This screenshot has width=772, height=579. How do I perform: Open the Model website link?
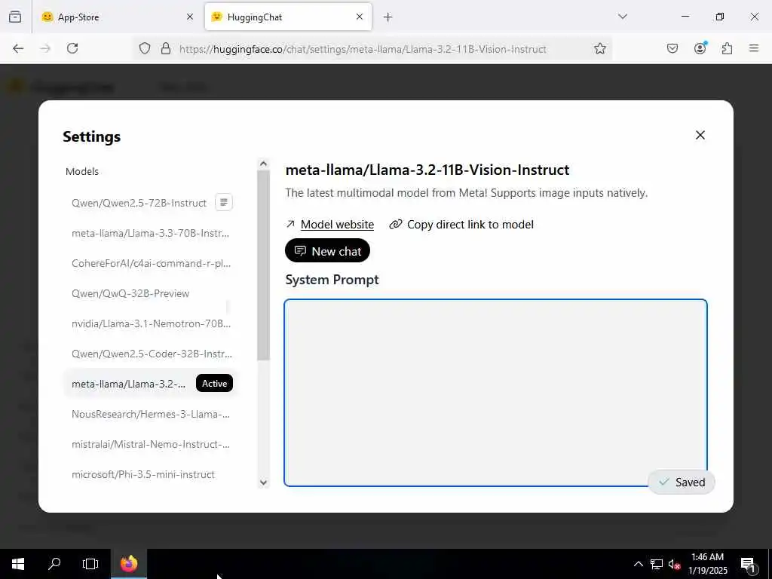(x=337, y=225)
